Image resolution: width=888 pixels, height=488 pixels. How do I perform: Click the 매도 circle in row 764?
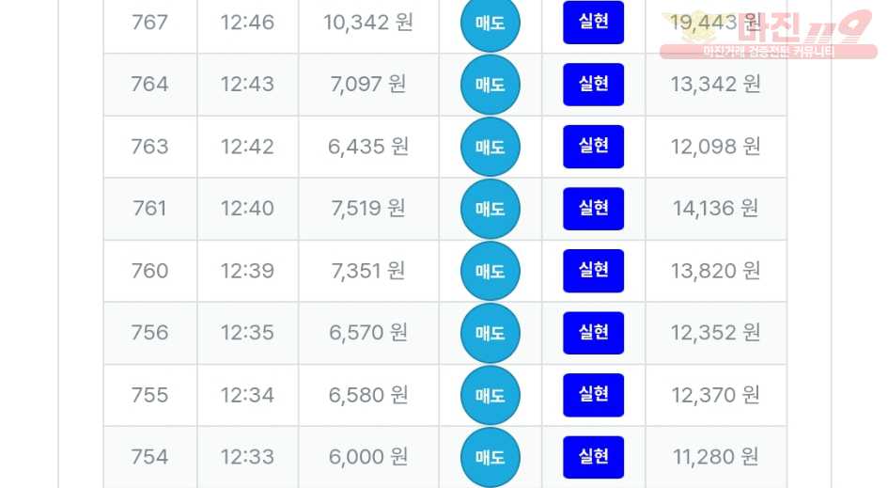(490, 85)
